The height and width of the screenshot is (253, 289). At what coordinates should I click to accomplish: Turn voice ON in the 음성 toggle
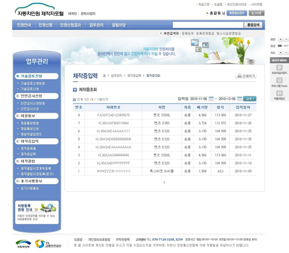point(280,46)
